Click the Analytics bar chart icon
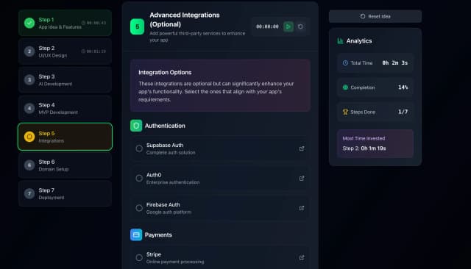471x269 pixels. [x=340, y=40]
